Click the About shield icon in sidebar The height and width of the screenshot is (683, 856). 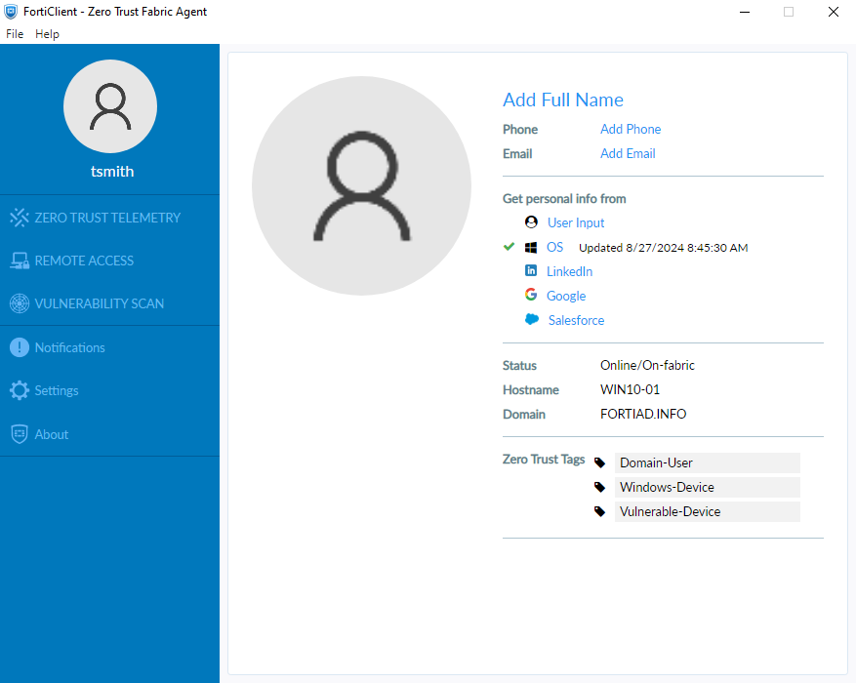[20, 434]
